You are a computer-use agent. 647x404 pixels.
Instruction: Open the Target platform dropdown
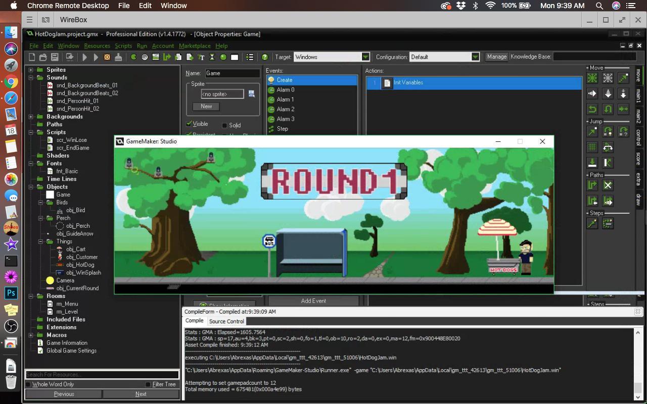(365, 57)
